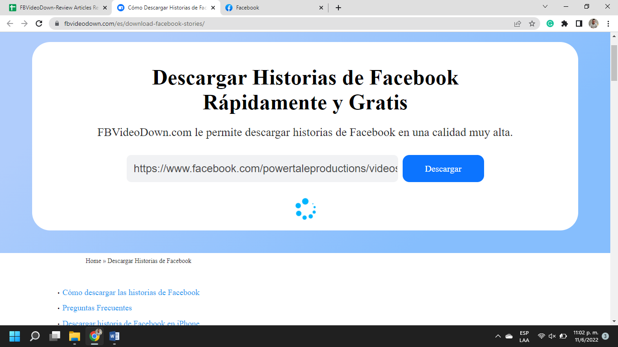Image resolution: width=618 pixels, height=347 pixels.
Task: Open Windows Start menu
Action: pyautogui.click(x=15, y=336)
